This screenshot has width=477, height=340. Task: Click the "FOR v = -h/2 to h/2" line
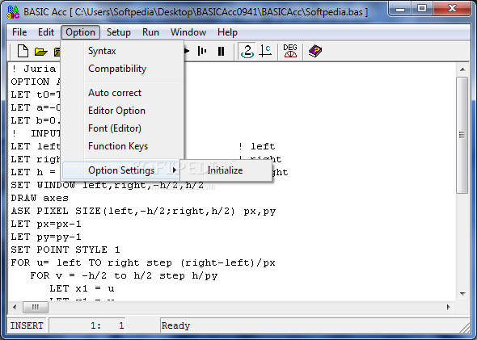pos(124,275)
